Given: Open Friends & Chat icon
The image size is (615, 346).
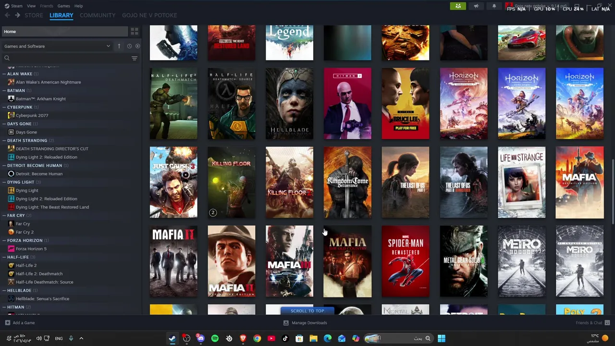Looking at the screenshot, I should click(607, 323).
